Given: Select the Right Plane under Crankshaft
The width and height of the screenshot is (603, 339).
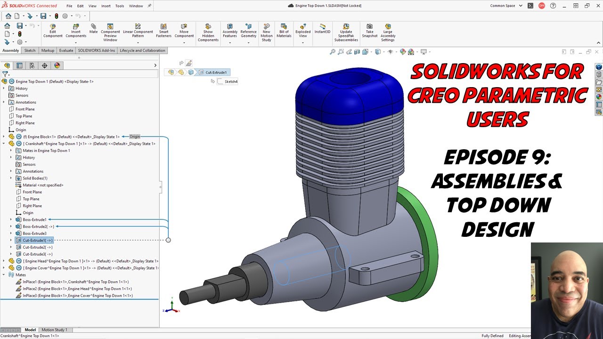Looking at the screenshot, I should pos(32,206).
